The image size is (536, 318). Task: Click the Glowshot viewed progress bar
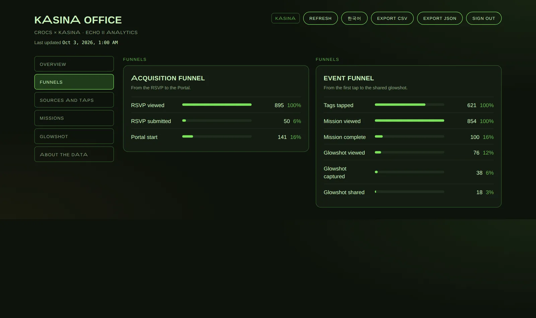pos(409,152)
